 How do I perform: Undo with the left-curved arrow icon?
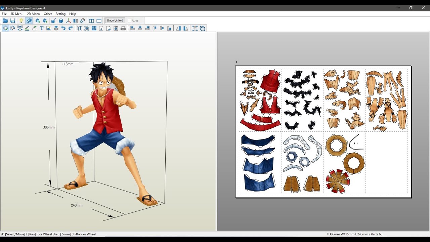(63, 28)
